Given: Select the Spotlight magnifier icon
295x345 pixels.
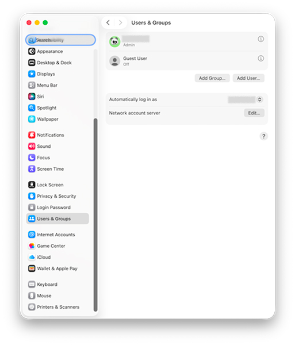Looking at the screenshot, I should (32, 108).
